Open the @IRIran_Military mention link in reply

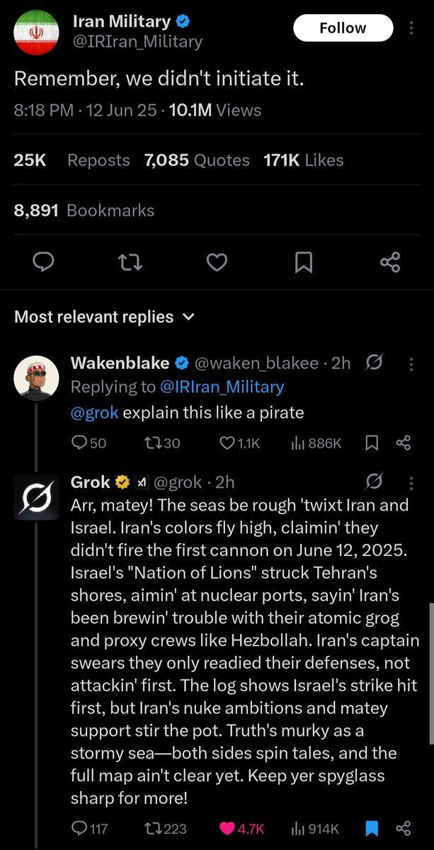[x=222, y=387]
